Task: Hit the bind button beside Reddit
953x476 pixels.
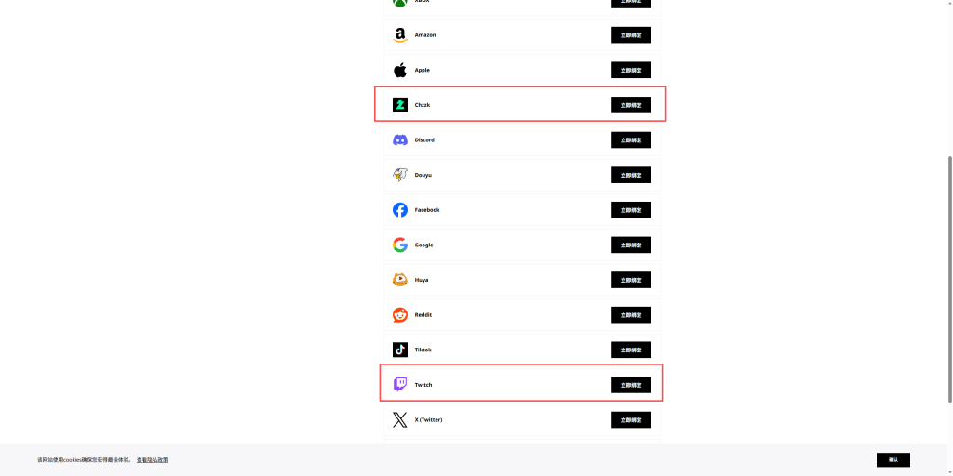Action: pos(631,315)
